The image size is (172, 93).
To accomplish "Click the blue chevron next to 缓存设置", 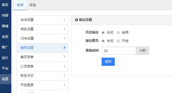I will tap(65, 48).
